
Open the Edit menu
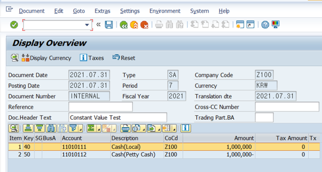coord(59,11)
